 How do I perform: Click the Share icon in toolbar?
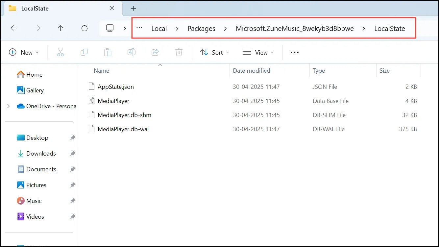[x=155, y=52]
